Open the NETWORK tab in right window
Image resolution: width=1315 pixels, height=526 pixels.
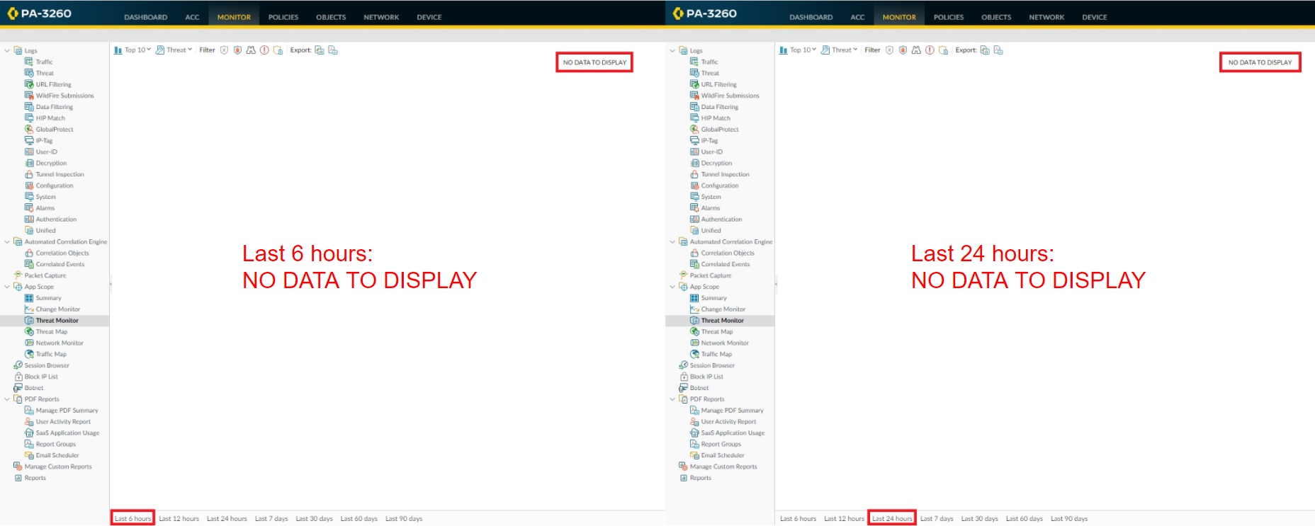(x=1046, y=17)
